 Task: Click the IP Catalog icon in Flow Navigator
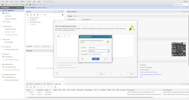[x=3, y=22]
